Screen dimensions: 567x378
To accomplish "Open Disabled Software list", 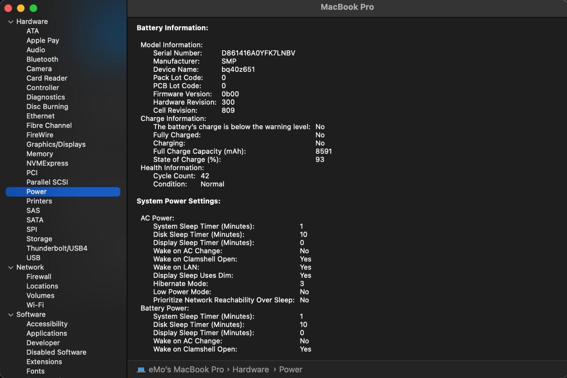I will click(x=56, y=352).
